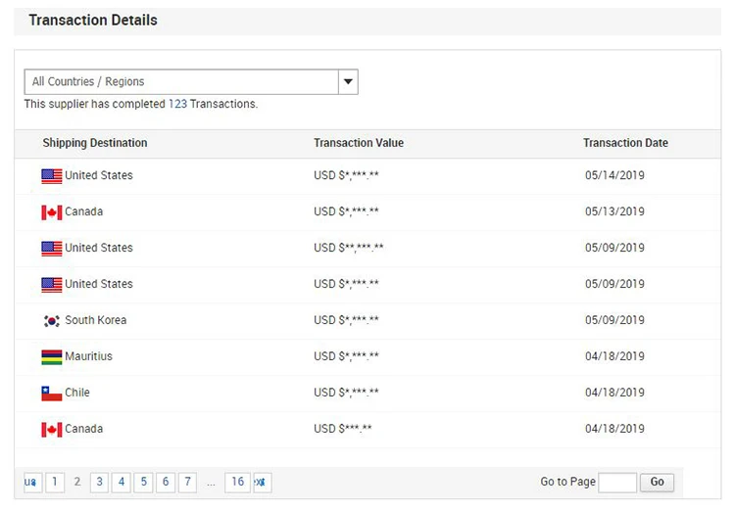Click the Canada flag in the 04/18/2019 row
Viewport: 735px width, 511px height.
tap(52, 430)
